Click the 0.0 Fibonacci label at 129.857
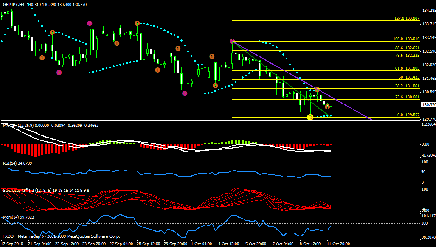The width and height of the screenshot is (436, 247). point(408,115)
